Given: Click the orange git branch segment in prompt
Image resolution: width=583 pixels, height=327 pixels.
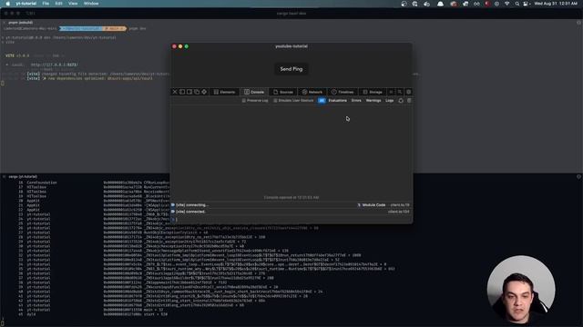Looking at the screenshot, I should [115, 28].
